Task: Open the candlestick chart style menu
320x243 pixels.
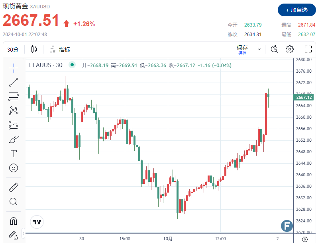Action: tap(34, 50)
